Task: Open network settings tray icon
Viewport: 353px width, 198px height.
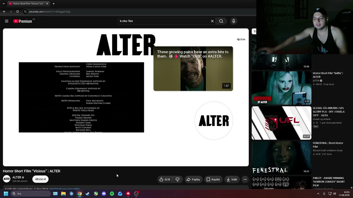Action: 330,194
